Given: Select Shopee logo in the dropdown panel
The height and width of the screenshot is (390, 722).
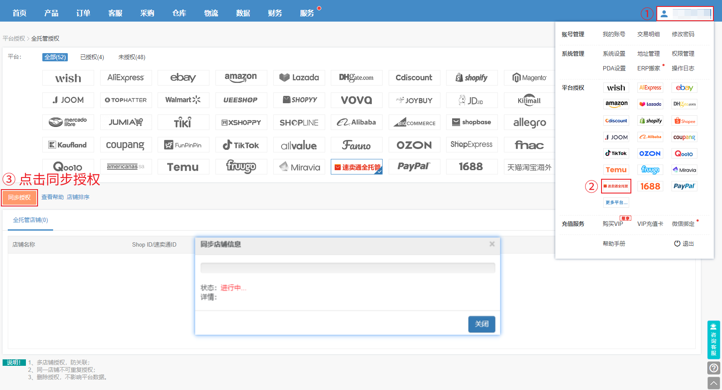Looking at the screenshot, I should point(684,121).
